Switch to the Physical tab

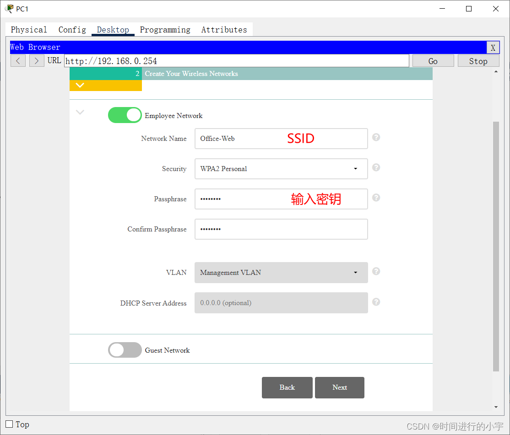(29, 30)
